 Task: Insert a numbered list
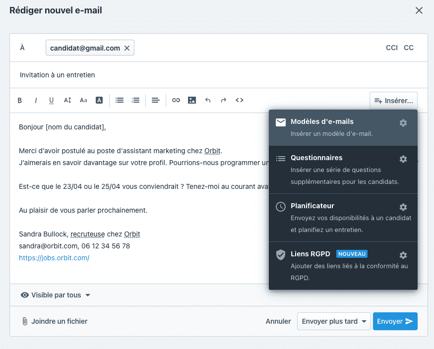[x=135, y=100]
